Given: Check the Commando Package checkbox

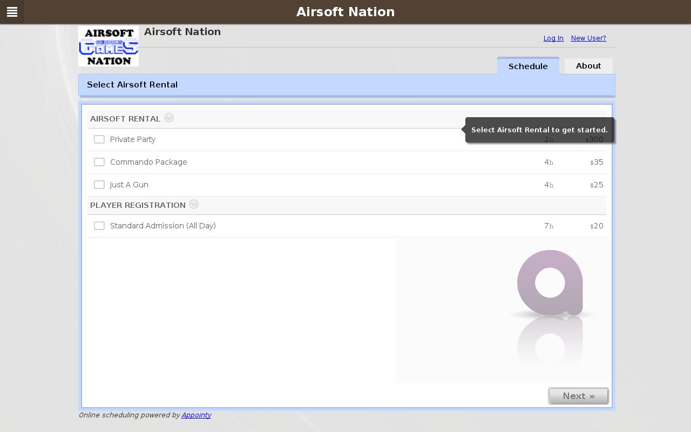Looking at the screenshot, I should click(x=99, y=162).
